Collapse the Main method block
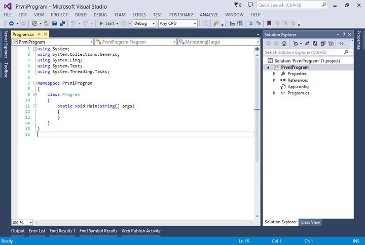This screenshot has width=365, height=245. click(x=35, y=106)
